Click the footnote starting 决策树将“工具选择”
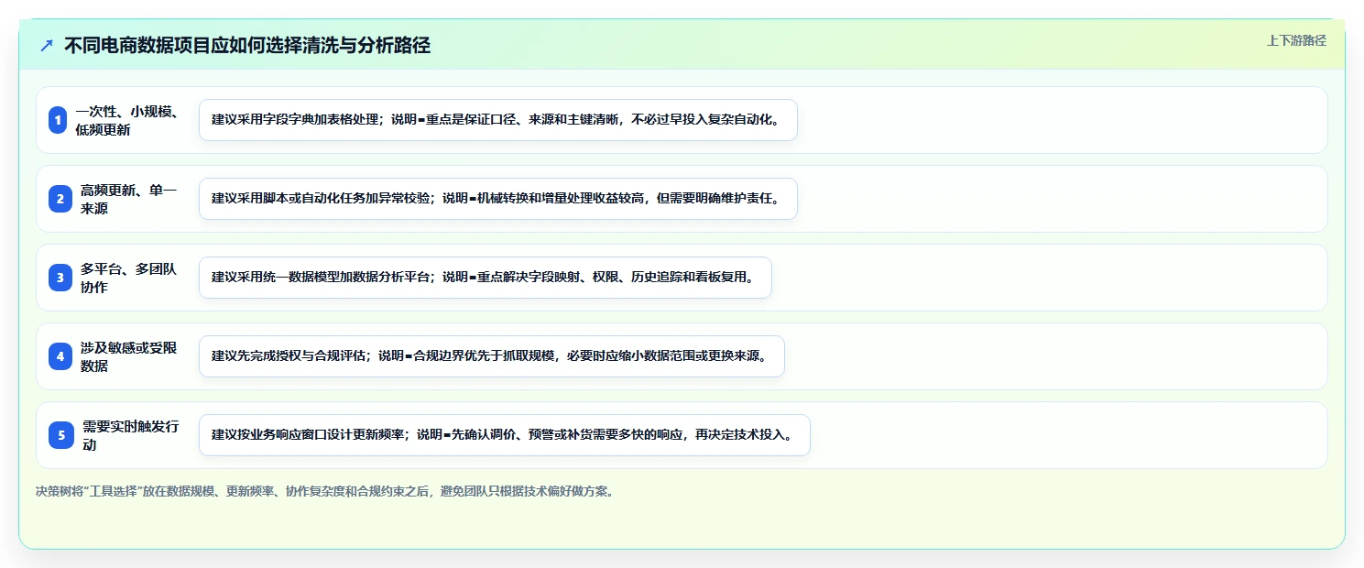The height and width of the screenshot is (568, 1364). click(x=324, y=491)
